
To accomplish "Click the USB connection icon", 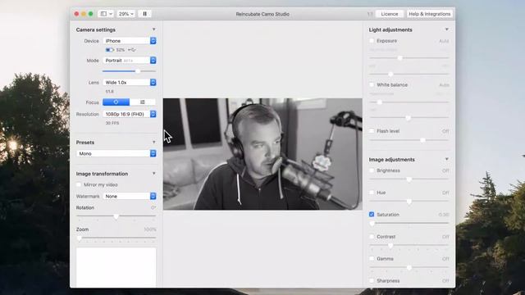I will [x=132, y=50].
